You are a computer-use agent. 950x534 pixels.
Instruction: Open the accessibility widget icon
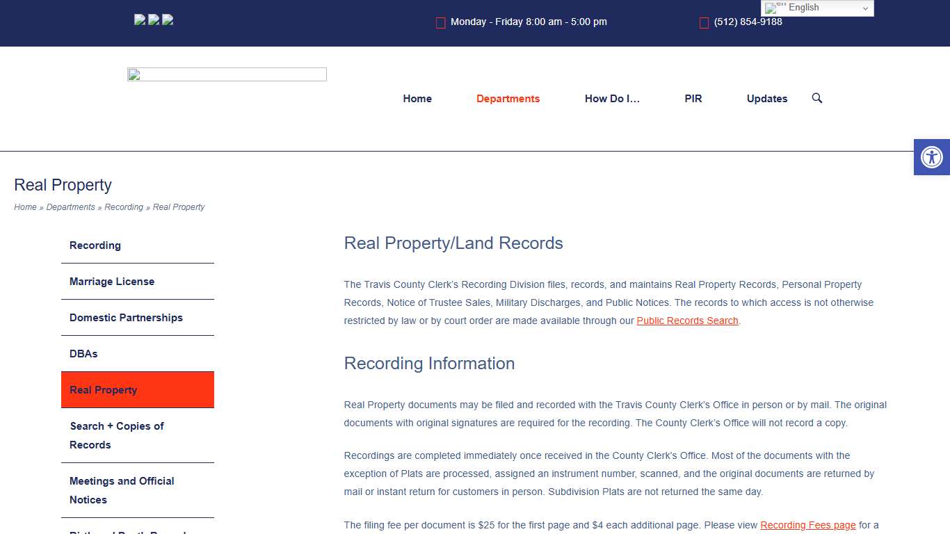tap(931, 156)
